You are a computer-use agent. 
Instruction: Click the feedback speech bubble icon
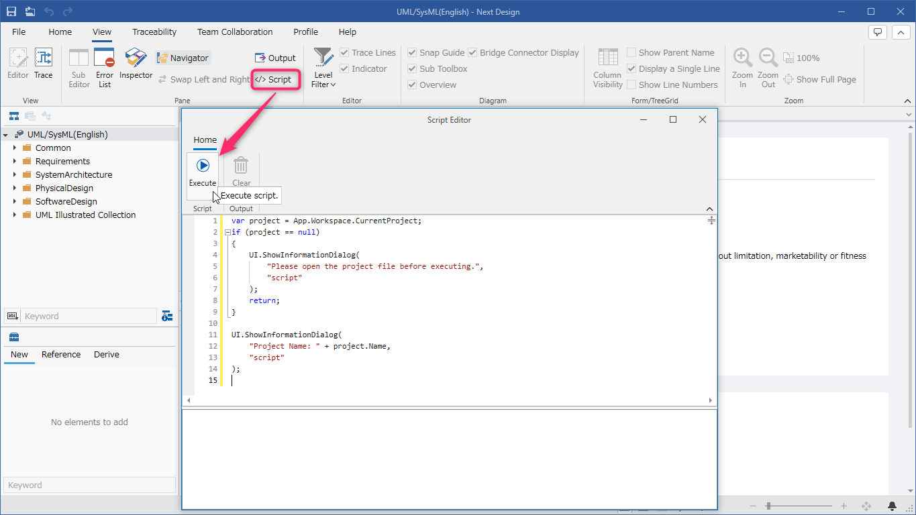(878, 32)
